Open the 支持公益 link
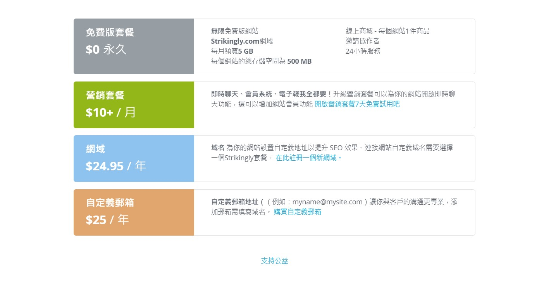 [274, 261]
